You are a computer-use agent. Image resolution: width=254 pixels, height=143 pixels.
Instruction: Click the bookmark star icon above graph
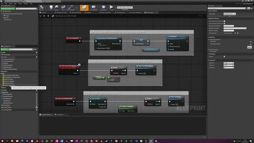(40, 16)
